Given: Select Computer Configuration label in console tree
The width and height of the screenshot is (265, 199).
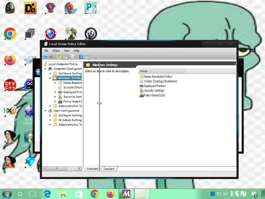Looking at the screenshot, I should click(68, 69).
